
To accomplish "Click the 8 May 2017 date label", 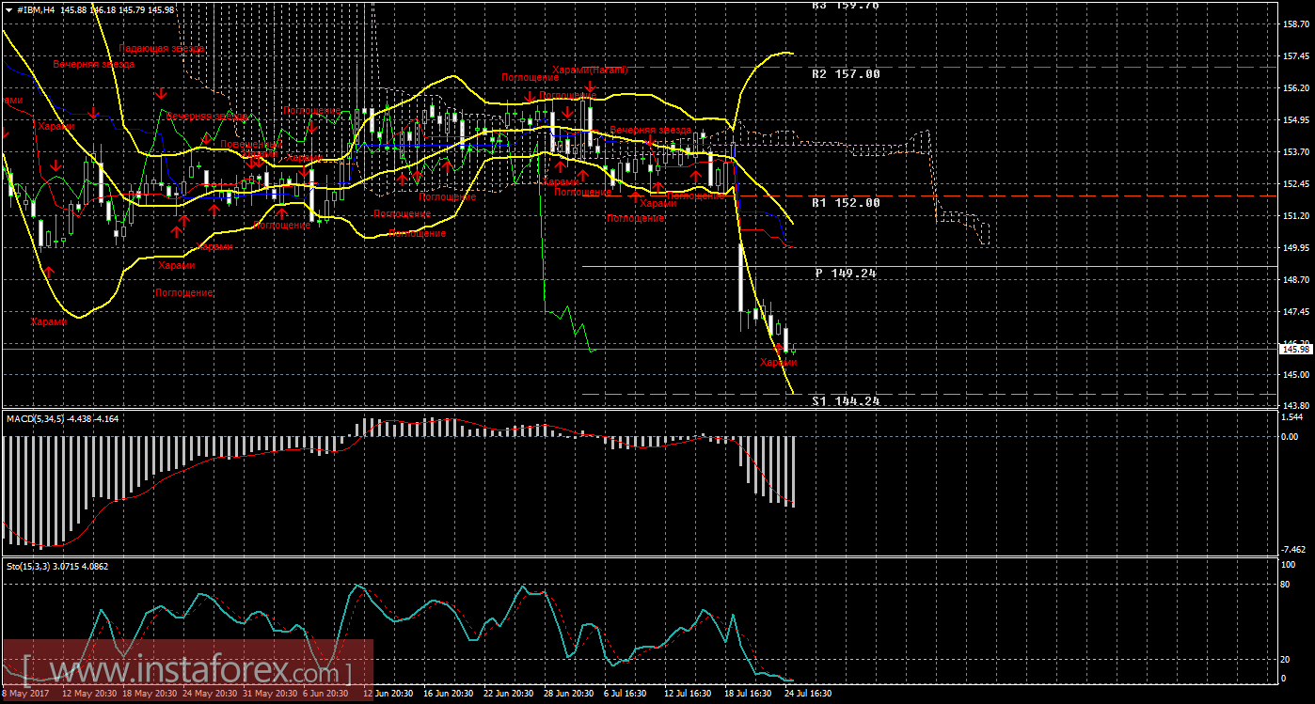I will (24, 695).
